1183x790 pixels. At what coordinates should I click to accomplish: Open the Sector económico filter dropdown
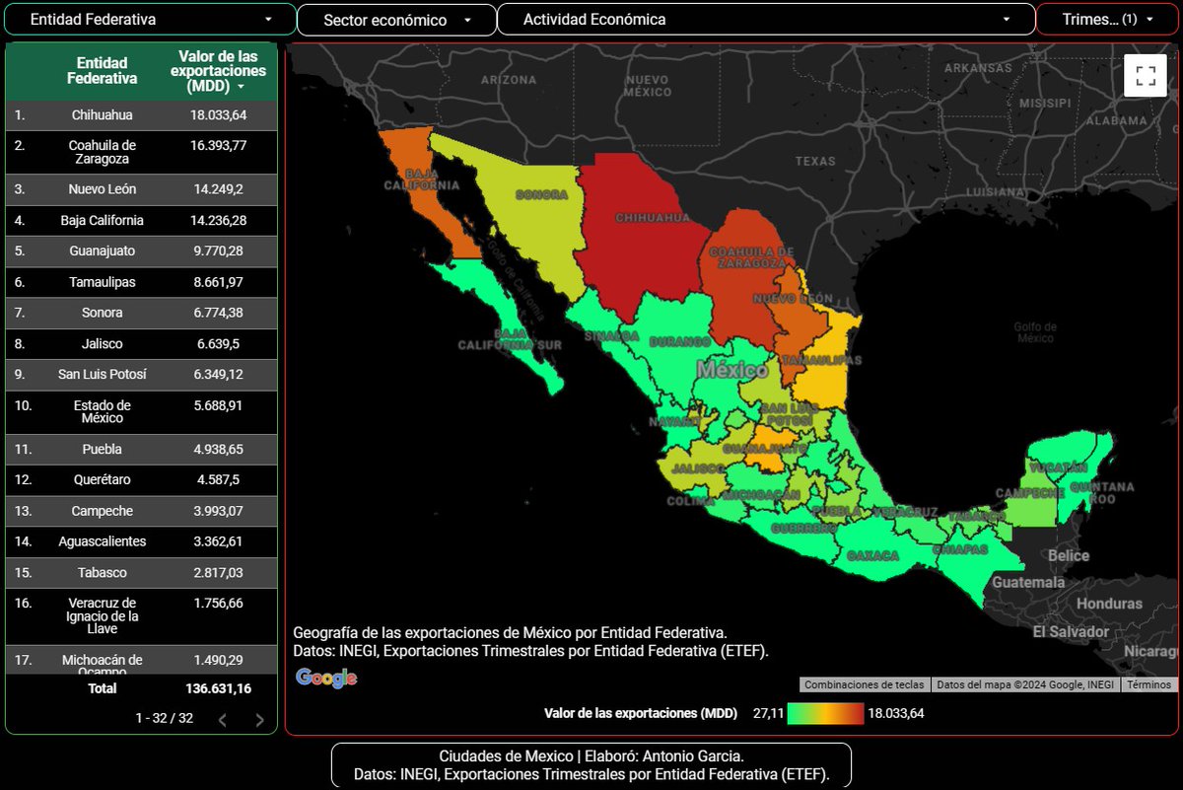pyautogui.click(x=396, y=19)
